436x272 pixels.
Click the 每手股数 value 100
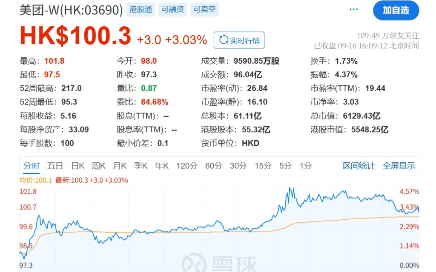coord(67,143)
